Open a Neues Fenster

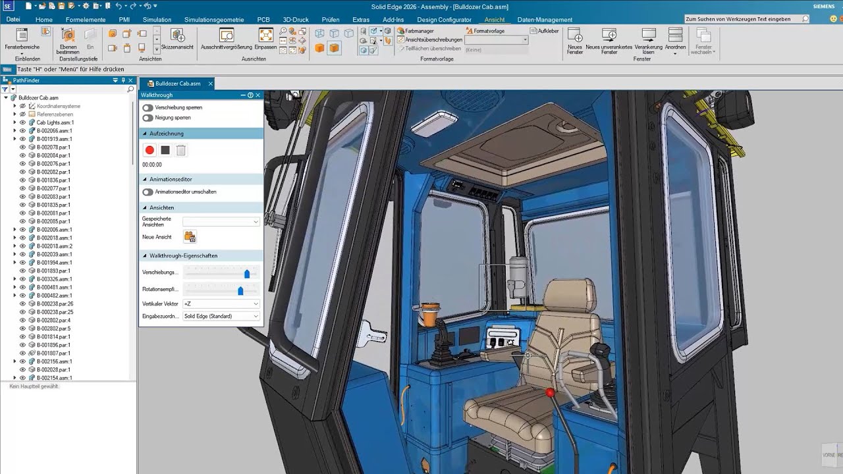575,41
